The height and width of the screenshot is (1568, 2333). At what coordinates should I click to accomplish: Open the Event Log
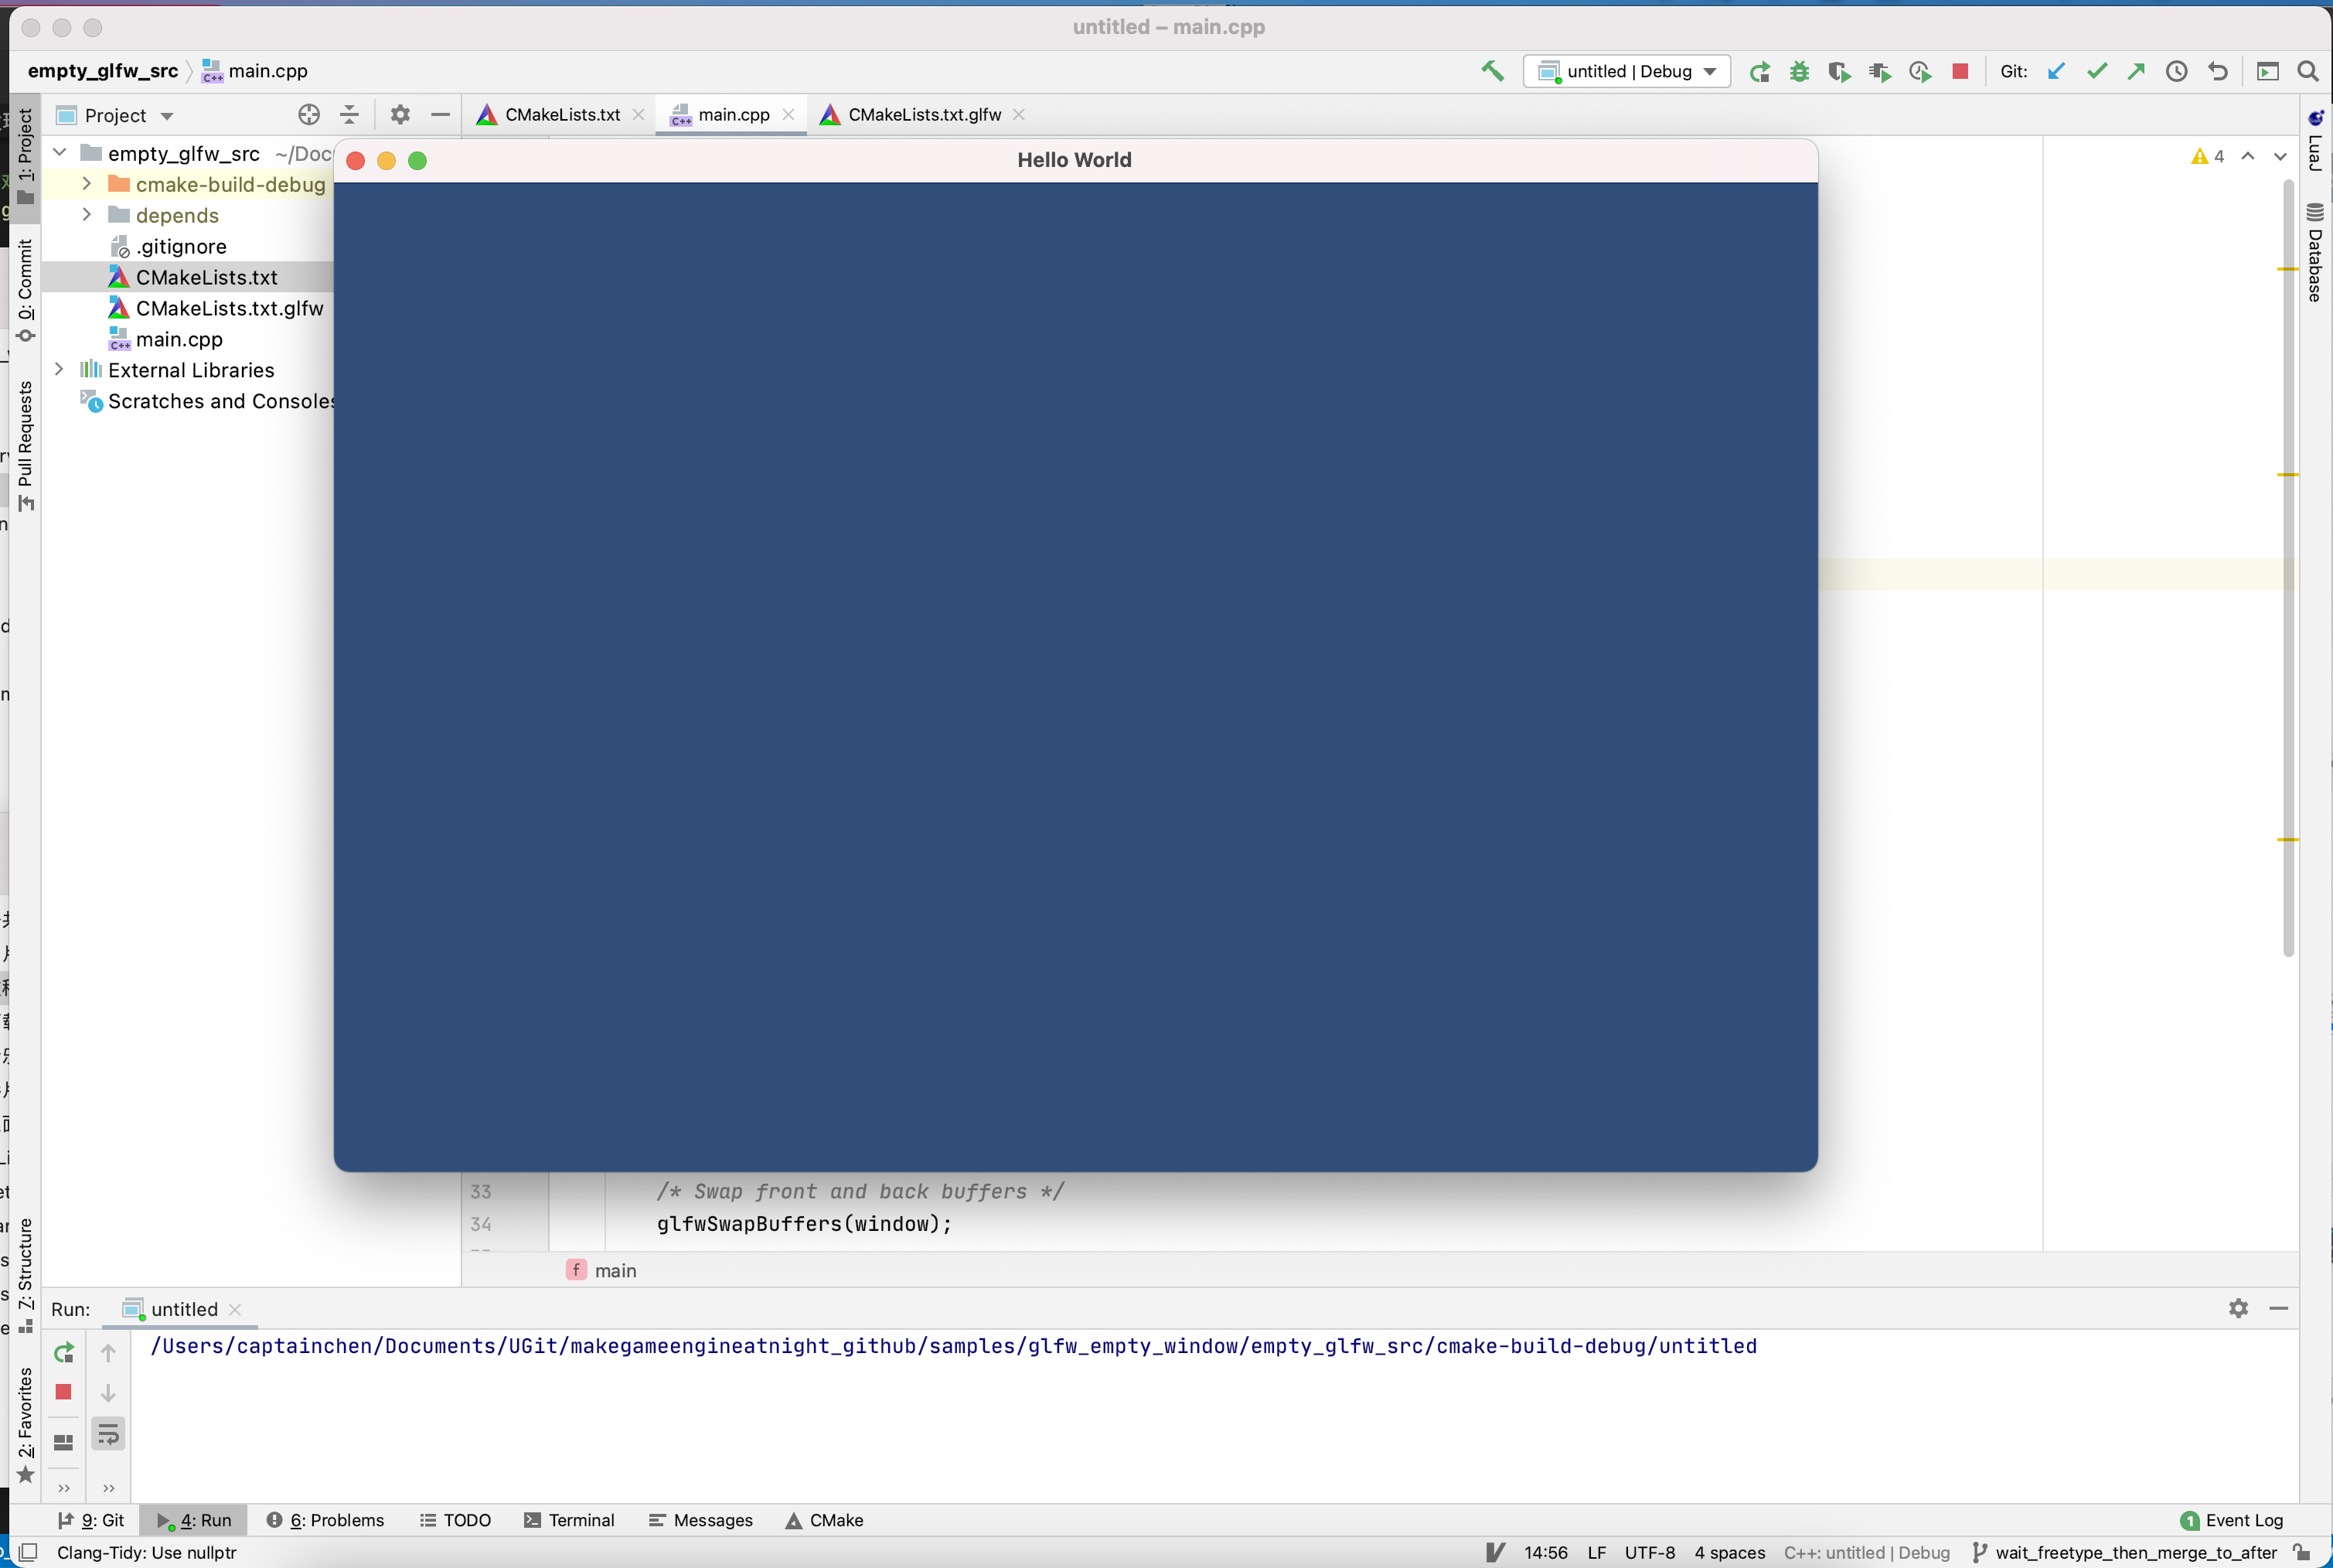tap(2231, 1520)
